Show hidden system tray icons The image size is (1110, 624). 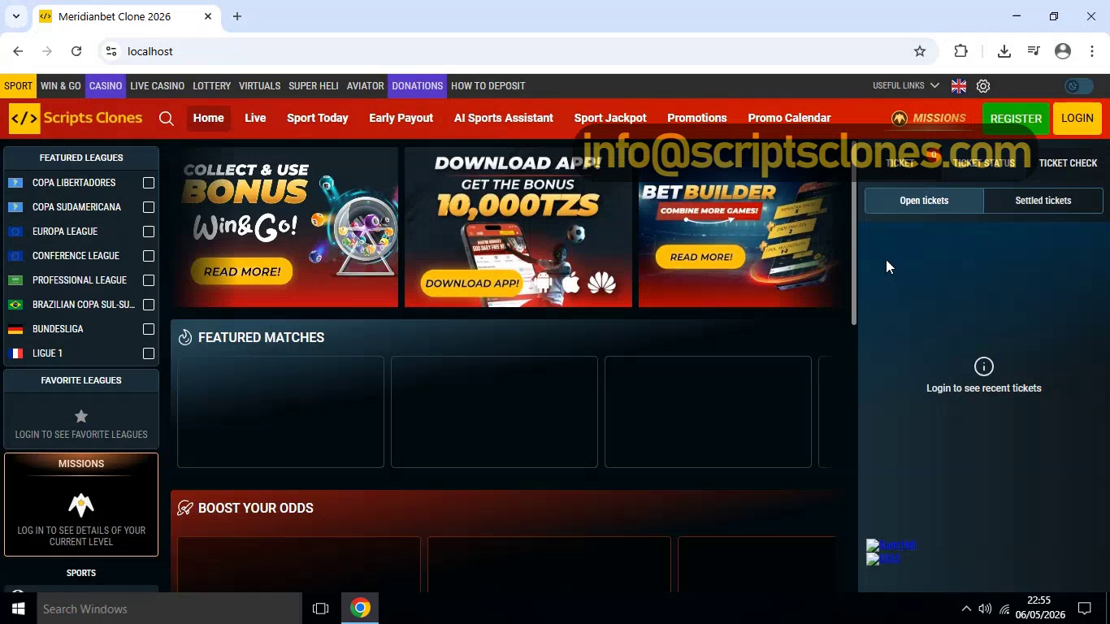pyautogui.click(x=966, y=609)
